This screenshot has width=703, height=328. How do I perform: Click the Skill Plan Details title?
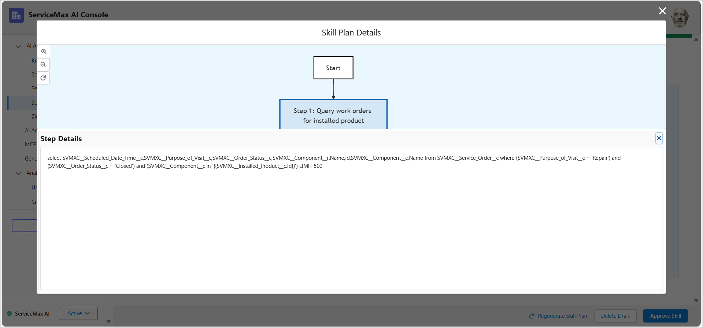[x=351, y=33]
